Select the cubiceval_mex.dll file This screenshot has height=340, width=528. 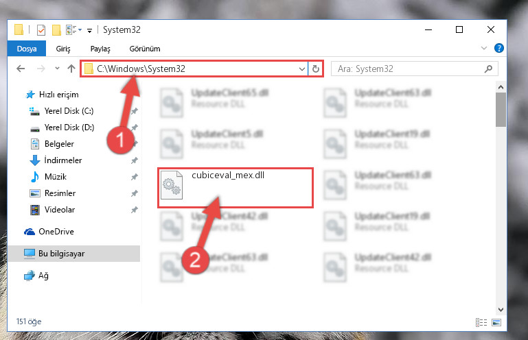(235, 187)
